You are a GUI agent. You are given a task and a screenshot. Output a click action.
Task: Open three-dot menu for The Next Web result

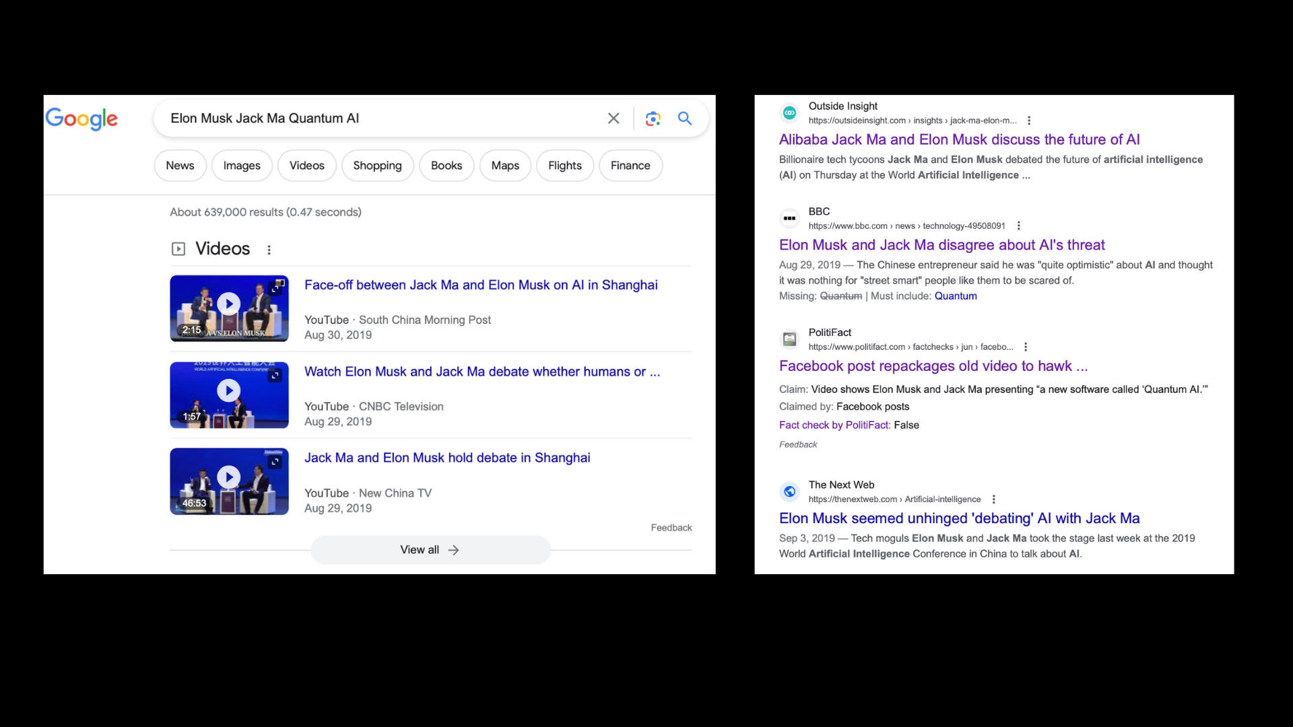coord(994,499)
